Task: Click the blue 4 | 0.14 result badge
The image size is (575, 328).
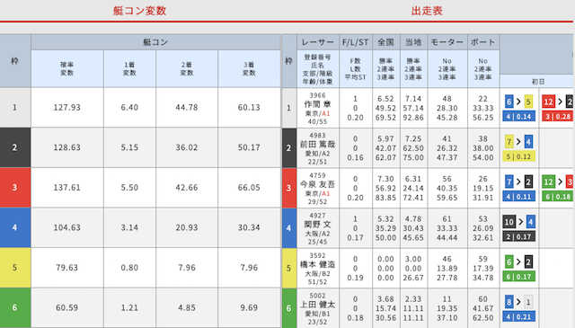Action: 518,117
